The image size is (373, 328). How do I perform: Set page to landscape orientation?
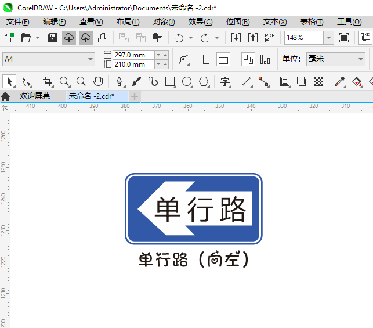coord(223,59)
